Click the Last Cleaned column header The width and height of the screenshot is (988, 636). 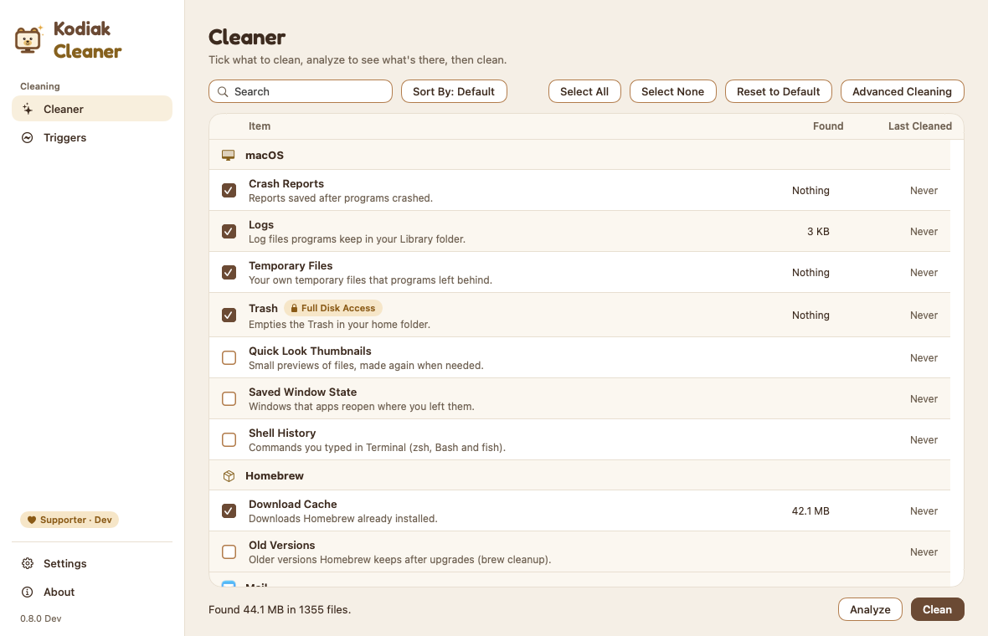[919, 126]
